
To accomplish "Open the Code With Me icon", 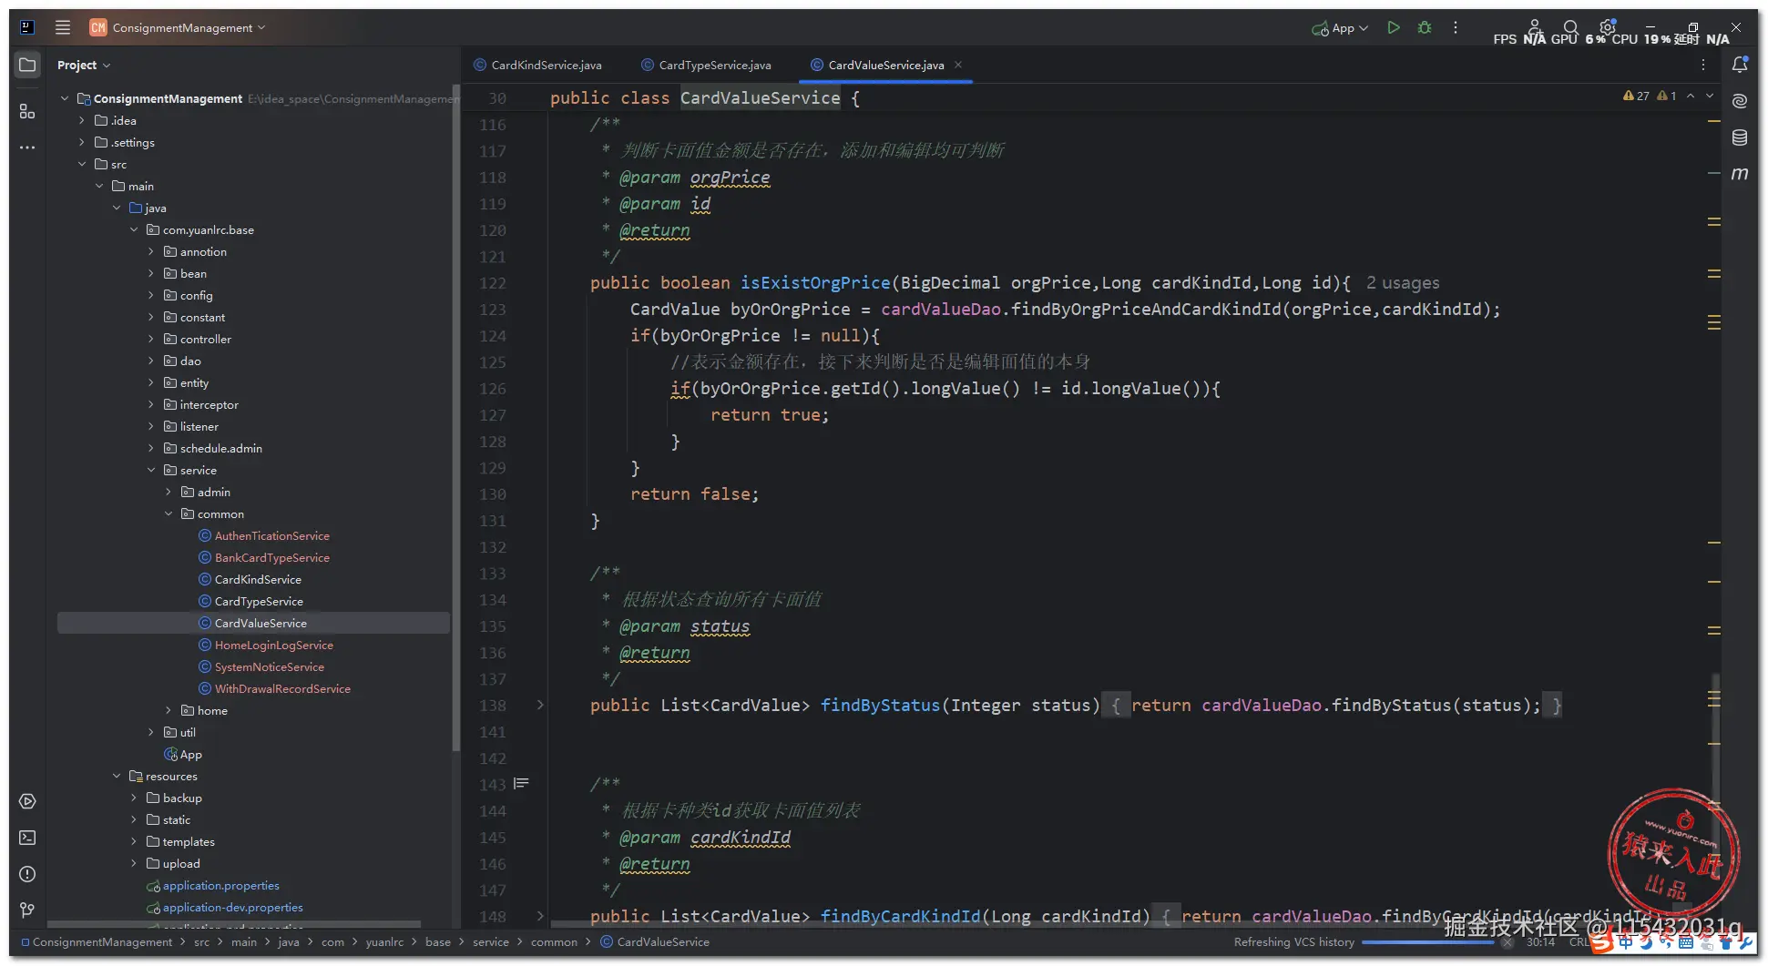I will pyautogui.click(x=1535, y=26).
